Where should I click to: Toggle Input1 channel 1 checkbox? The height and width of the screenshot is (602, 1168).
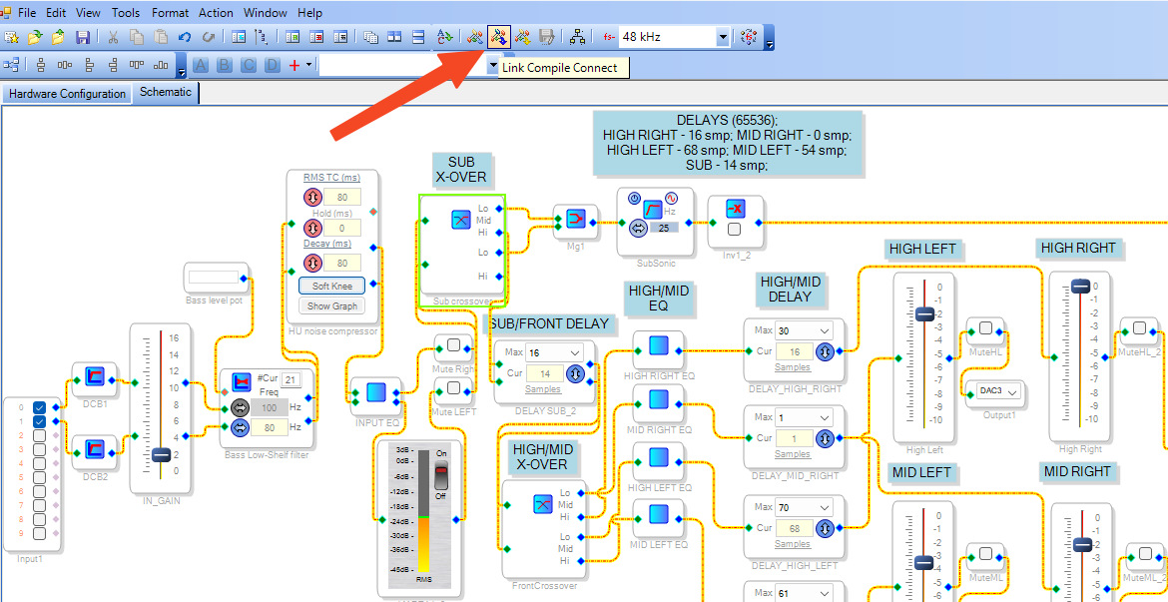[x=40, y=421]
